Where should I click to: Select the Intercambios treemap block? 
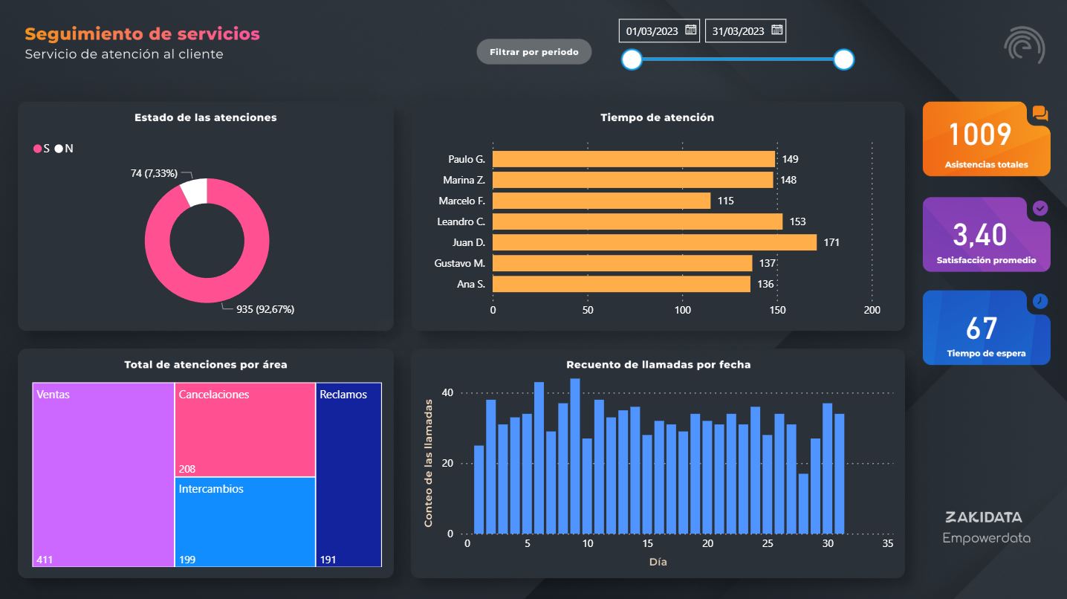(245, 522)
